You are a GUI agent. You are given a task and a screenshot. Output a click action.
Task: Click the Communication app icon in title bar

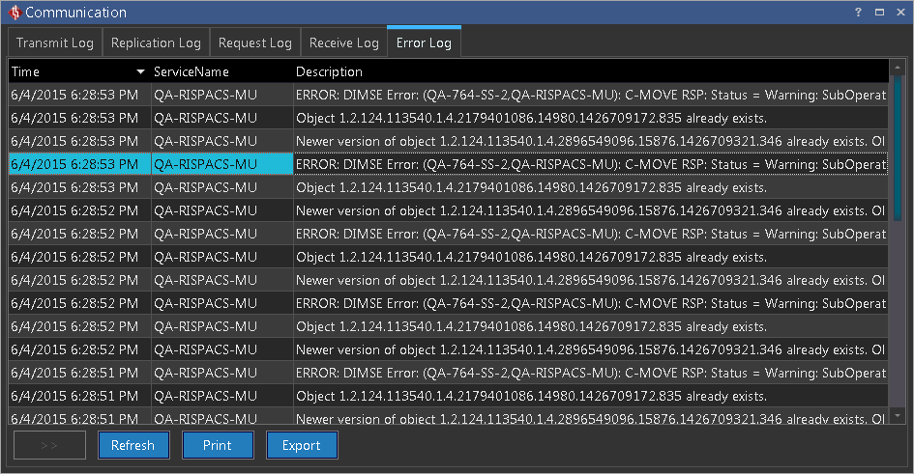pyautogui.click(x=14, y=13)
